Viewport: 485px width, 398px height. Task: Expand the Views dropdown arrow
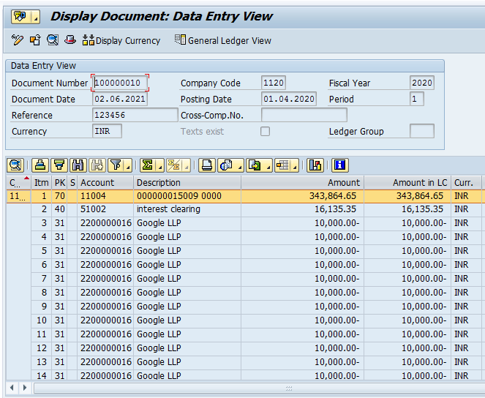(x=240, y=165)
